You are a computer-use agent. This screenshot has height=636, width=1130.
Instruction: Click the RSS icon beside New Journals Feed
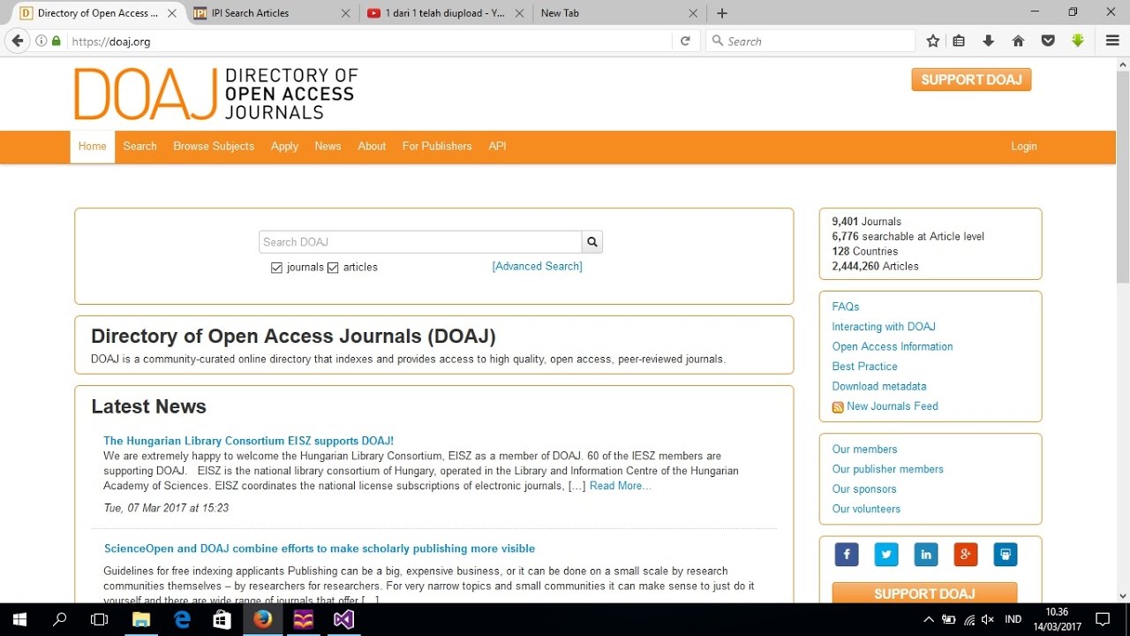[x=838, y=407]
